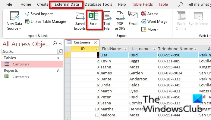The width and height of the screenshot is (211, 120).
Task: Open the External Data tab
Action: (x=67, y=4)
